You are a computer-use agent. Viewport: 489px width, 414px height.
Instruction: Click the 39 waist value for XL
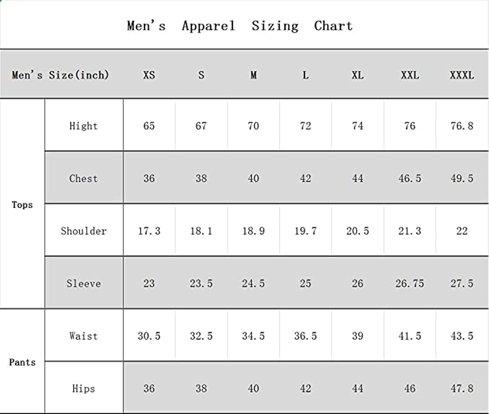click(x=358, y=336)
